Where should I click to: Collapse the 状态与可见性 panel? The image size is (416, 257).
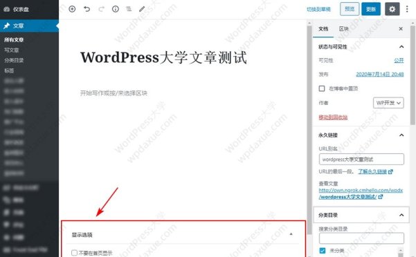[x=401, y=47]
